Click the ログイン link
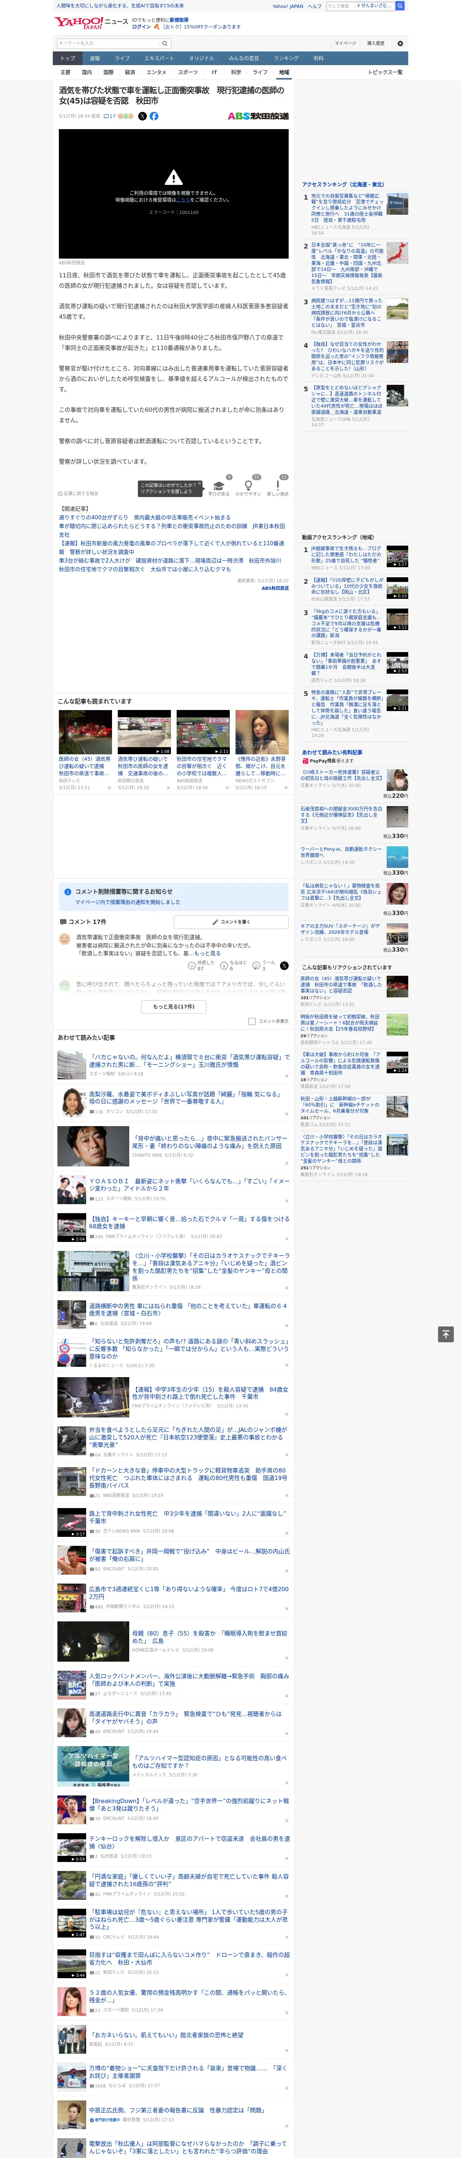461x2158 pixels. click(x=141, y=27)
